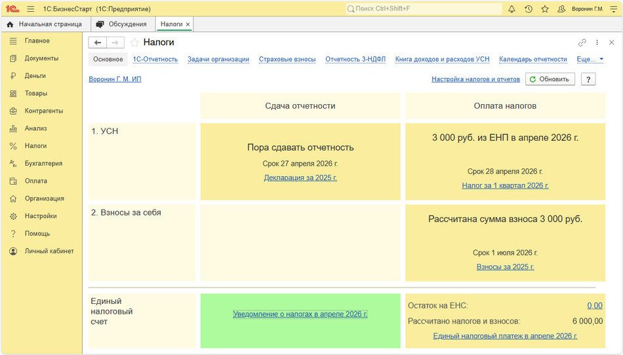The image size is (623, 355).
Task: Click the Налоги percent icon in sidebar
Action: click(x=13, y=146)
